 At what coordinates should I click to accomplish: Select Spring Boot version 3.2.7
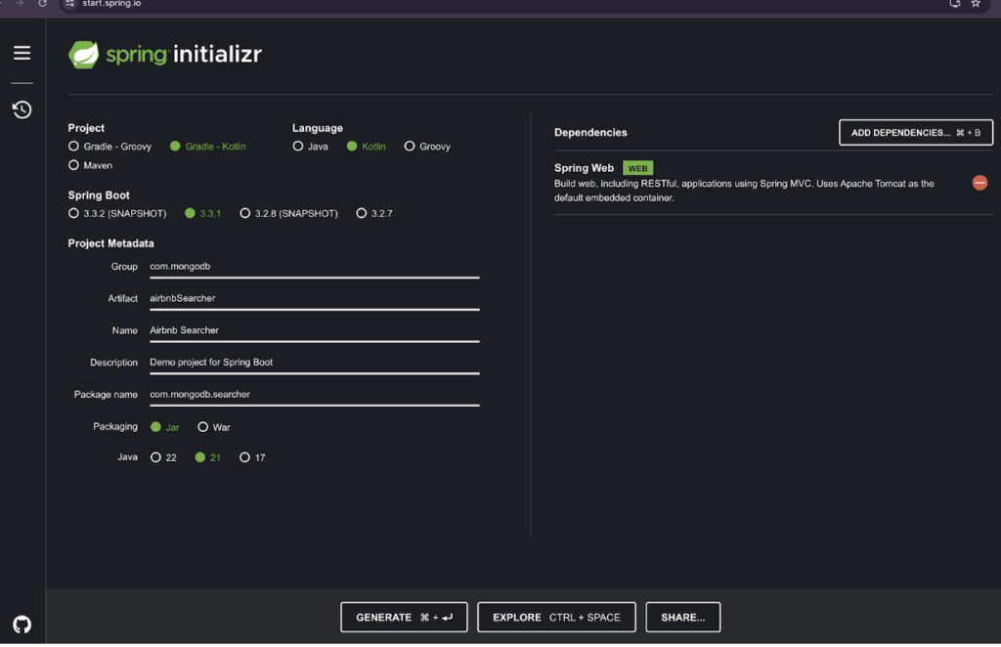click(x=362, y=213)
